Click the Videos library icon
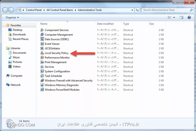The width and height of the screenshot is (196, 131). click(x=10, y=67)
